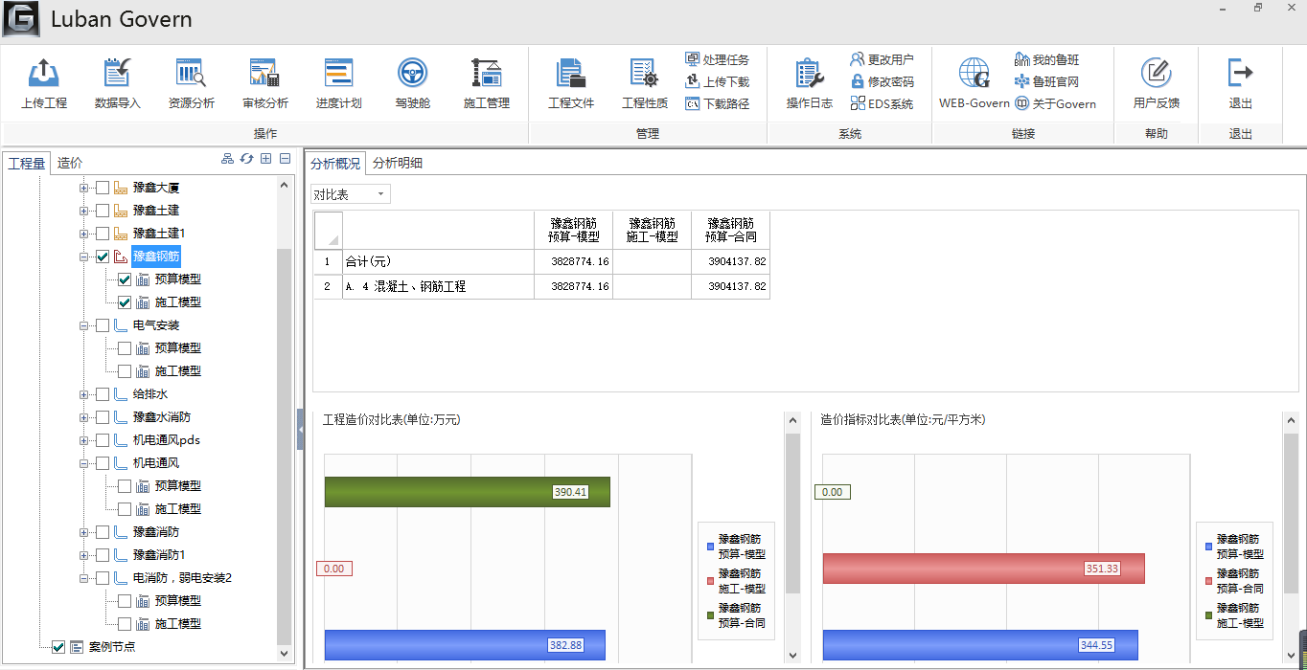
Task: Launch the 数据导入 data import tool
Action: click(x=118, y=83)
